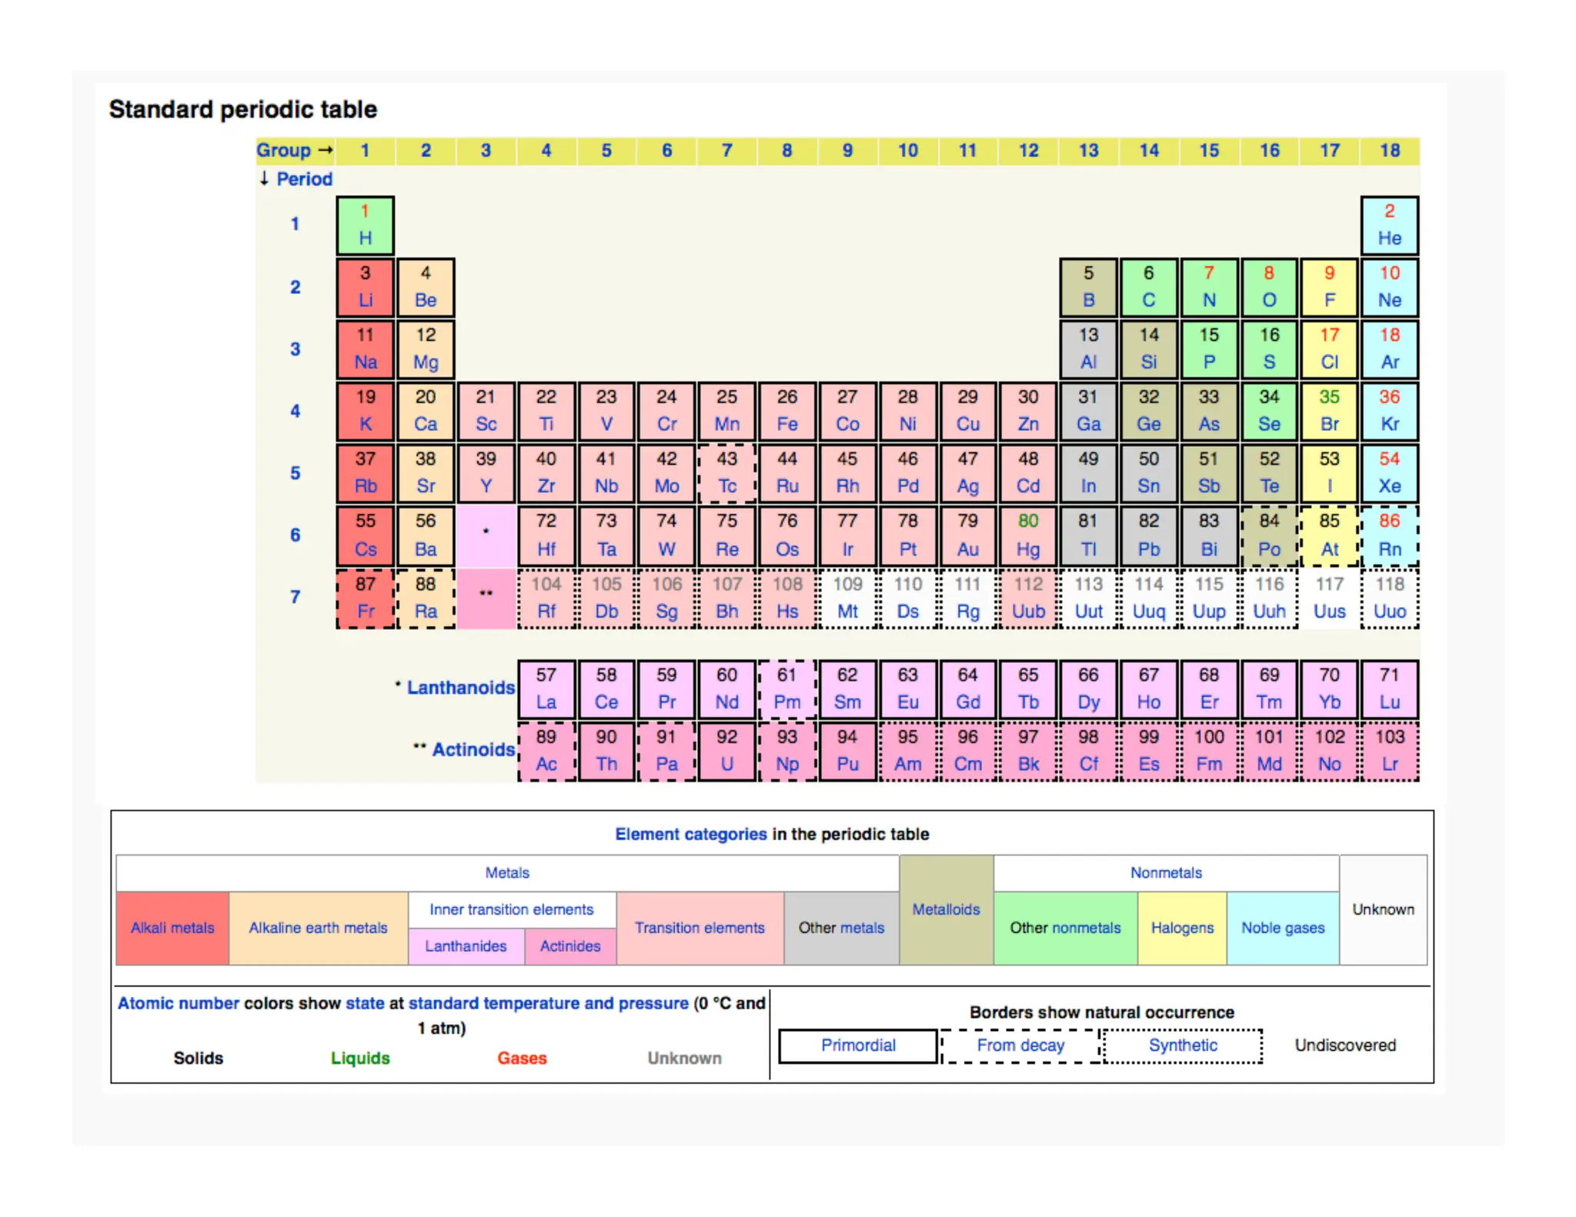
Task: Open the Primordial border legend link
Action: 857,1045
